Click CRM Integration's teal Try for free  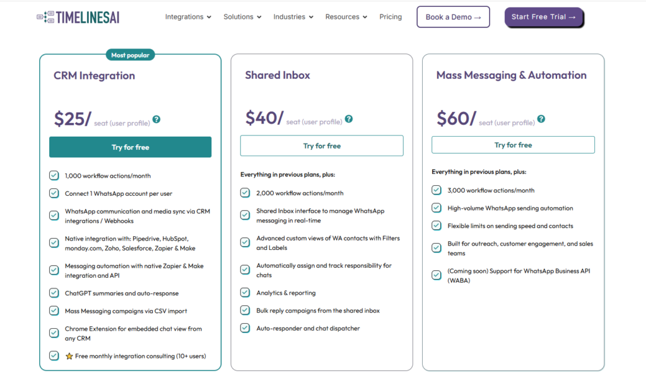pos(130,147)
